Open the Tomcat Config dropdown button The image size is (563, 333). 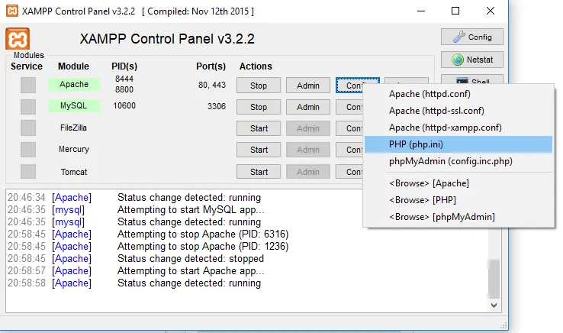tap(349, 172)
